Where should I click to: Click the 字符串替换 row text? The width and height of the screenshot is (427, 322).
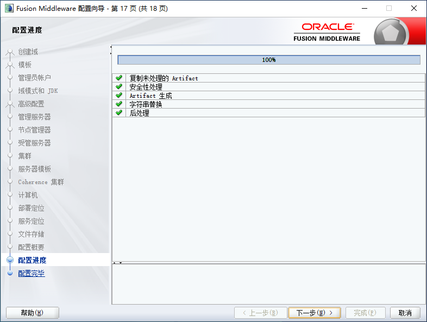tap(146, 104)
